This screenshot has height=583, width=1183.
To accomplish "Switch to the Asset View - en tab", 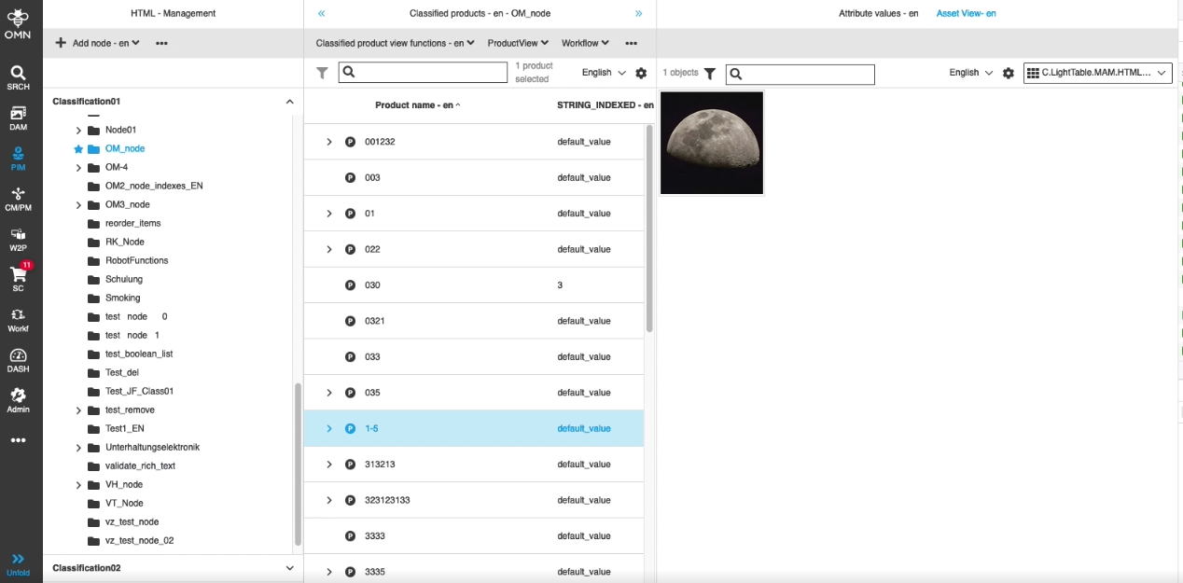I will 967,14.
